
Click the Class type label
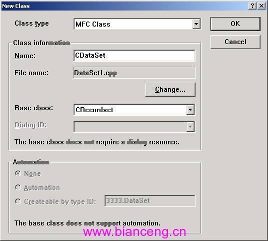(32, 24)
